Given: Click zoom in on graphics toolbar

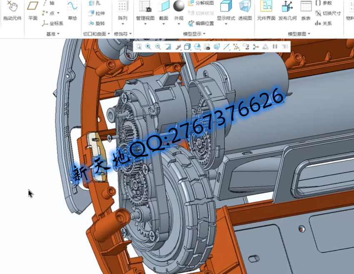Looking at the screenshot, I should [148, 47].
